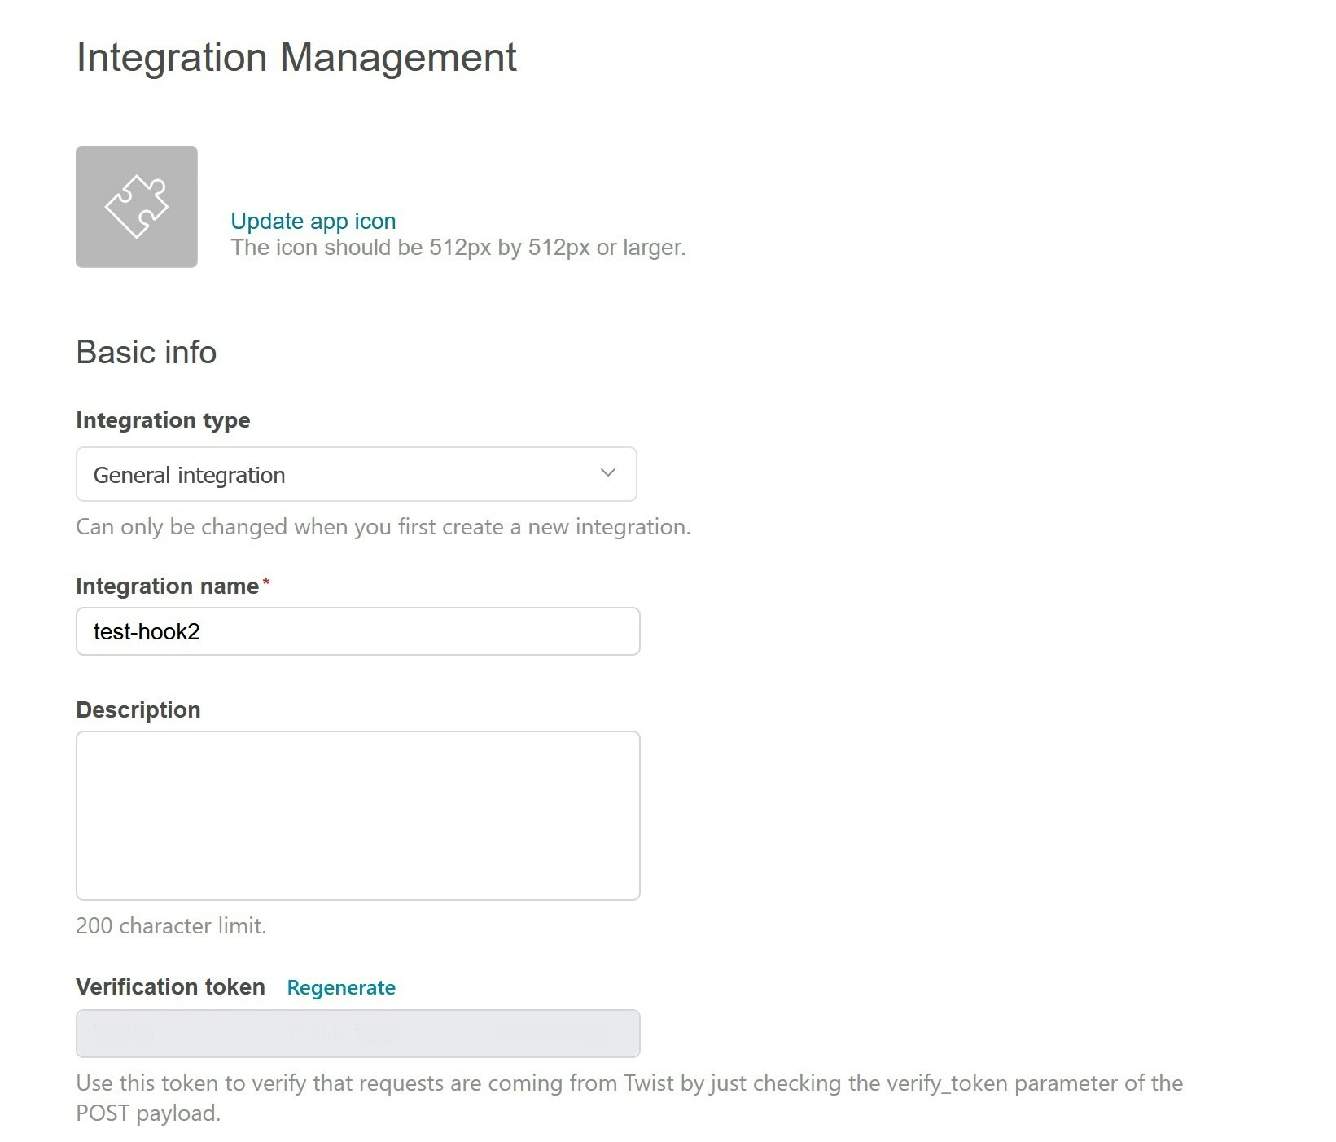Click the Verification token label
Viewport: 1336px width, 1142px height.
171,987
